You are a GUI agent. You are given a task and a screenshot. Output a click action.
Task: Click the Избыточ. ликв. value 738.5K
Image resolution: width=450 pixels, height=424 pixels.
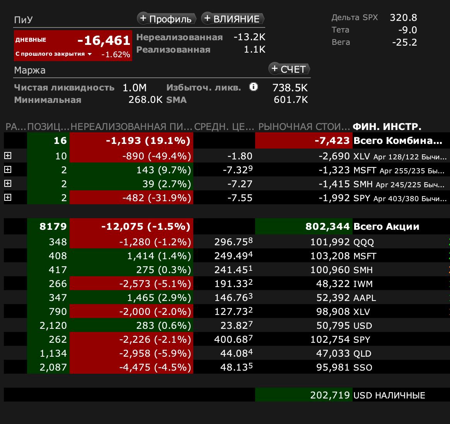(290, 87)
